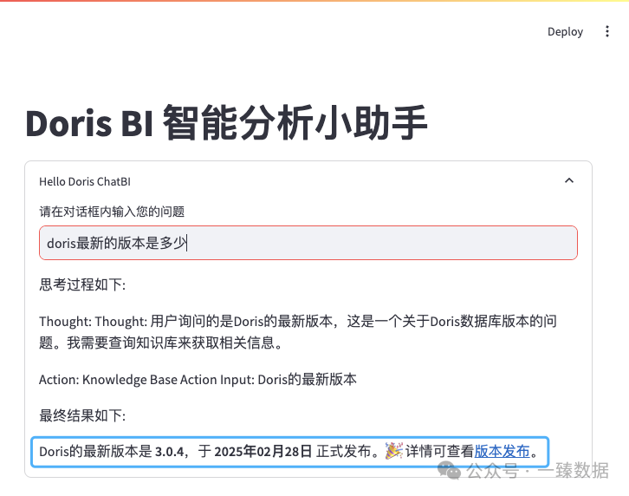Click the 请在对话框内输入您的问题 label
Screen dimensions: 629x496
tap(112, 212)
